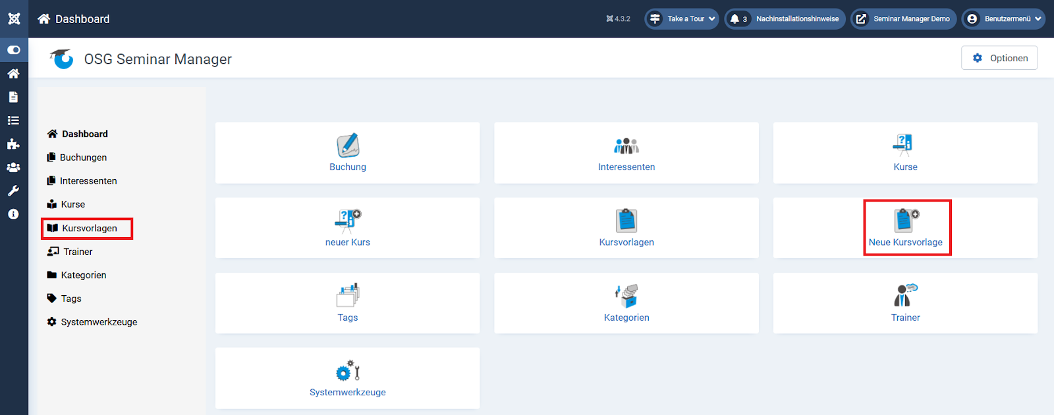Click the Trainer tile icon

pyautogui.click(x=905, y=295)
